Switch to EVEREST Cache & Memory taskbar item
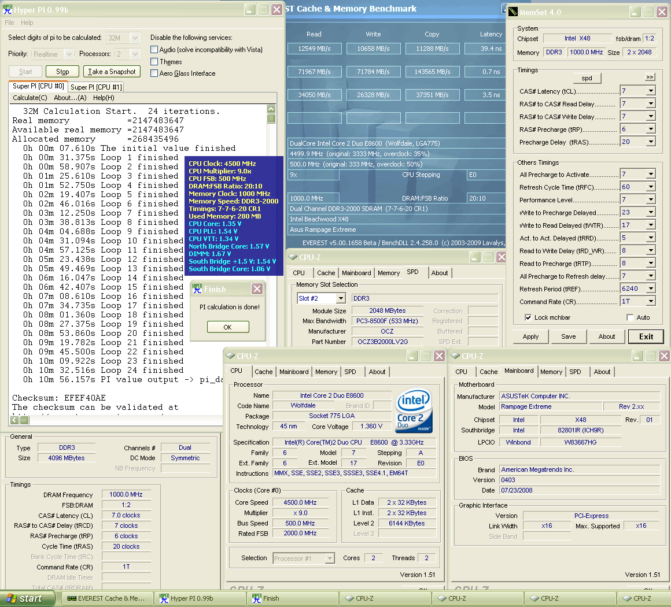Viewport: 671px width, 607px height. (108, 598)
